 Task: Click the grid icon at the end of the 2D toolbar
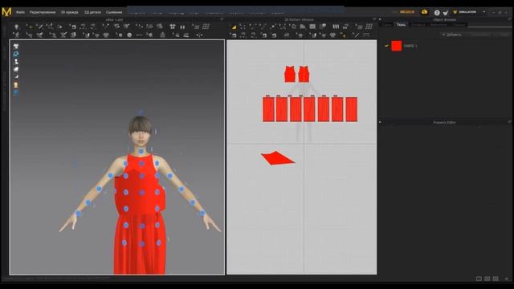click(369, 26)
